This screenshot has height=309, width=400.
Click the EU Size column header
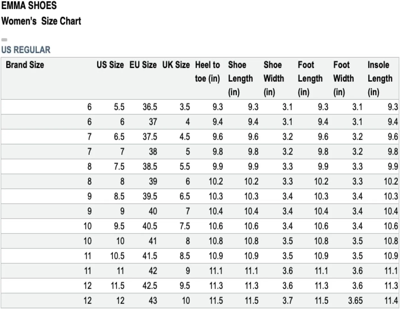click(143, 65)
